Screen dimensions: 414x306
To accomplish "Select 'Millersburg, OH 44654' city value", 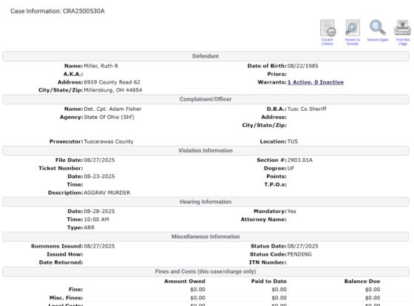I will [x=113, y=90].
